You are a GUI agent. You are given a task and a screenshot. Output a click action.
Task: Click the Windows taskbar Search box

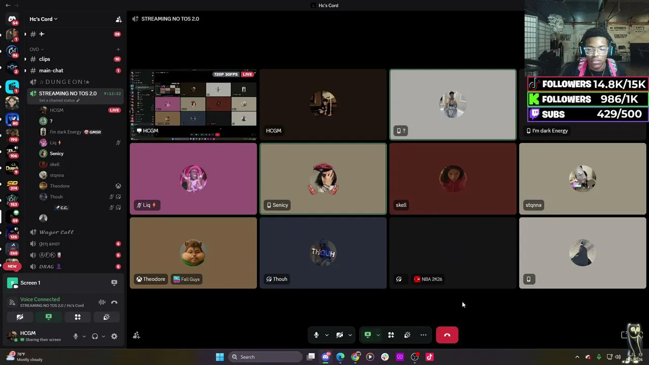(x=266, y=357)
